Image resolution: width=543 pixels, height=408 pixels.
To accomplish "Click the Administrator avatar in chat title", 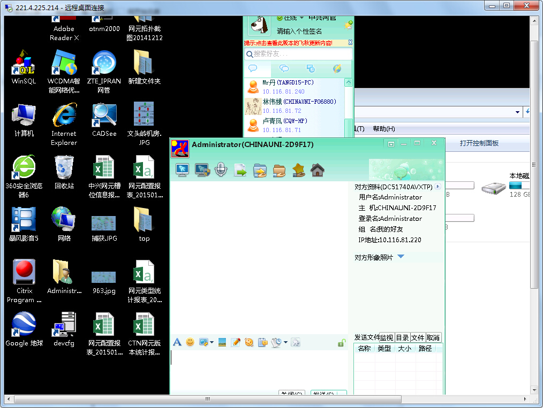I will [x=180, y=148].
